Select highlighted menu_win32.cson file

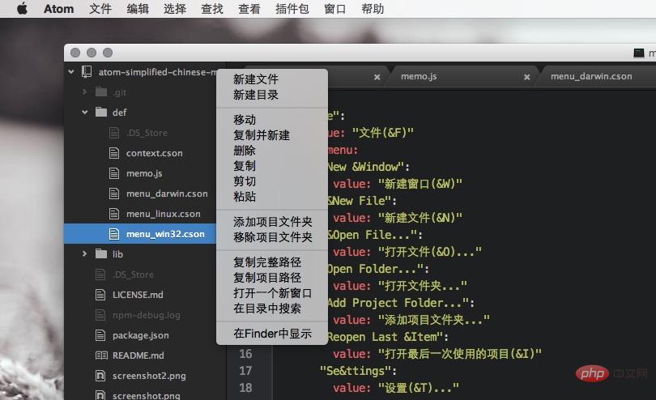click(x=165, y=234)
